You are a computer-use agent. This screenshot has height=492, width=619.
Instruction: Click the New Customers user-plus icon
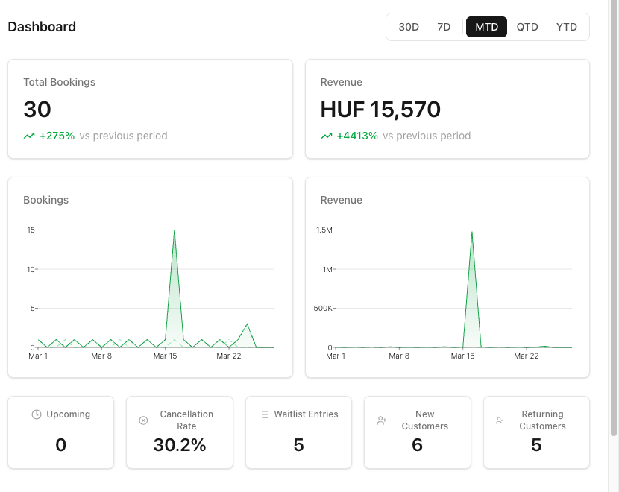(381, 420)
